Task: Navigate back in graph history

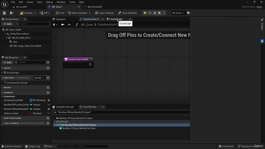Action: pos(63,25)
